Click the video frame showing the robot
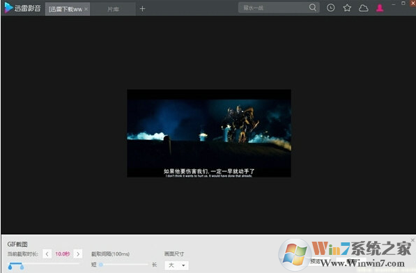 tap(209, 133)
